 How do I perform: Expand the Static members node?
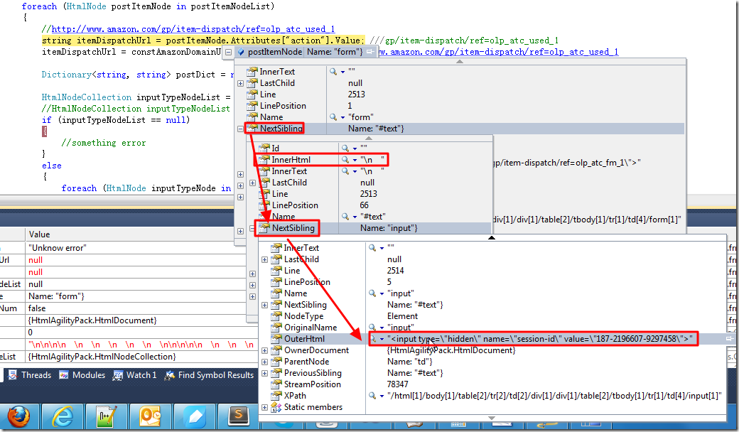click(x=264, y=408)
